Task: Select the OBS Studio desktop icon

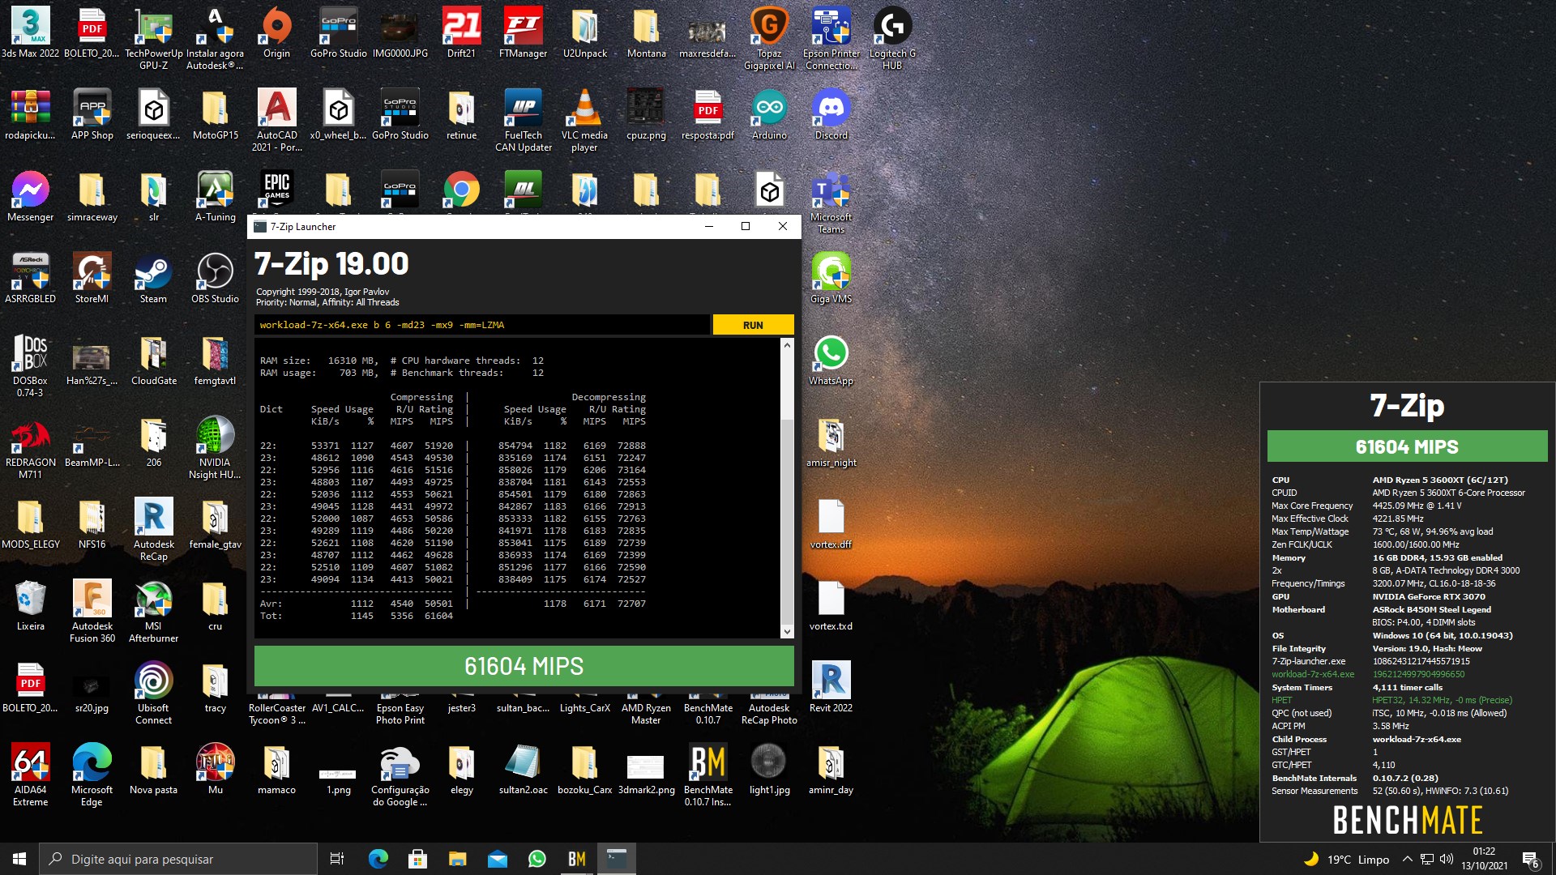Action: 215,279
